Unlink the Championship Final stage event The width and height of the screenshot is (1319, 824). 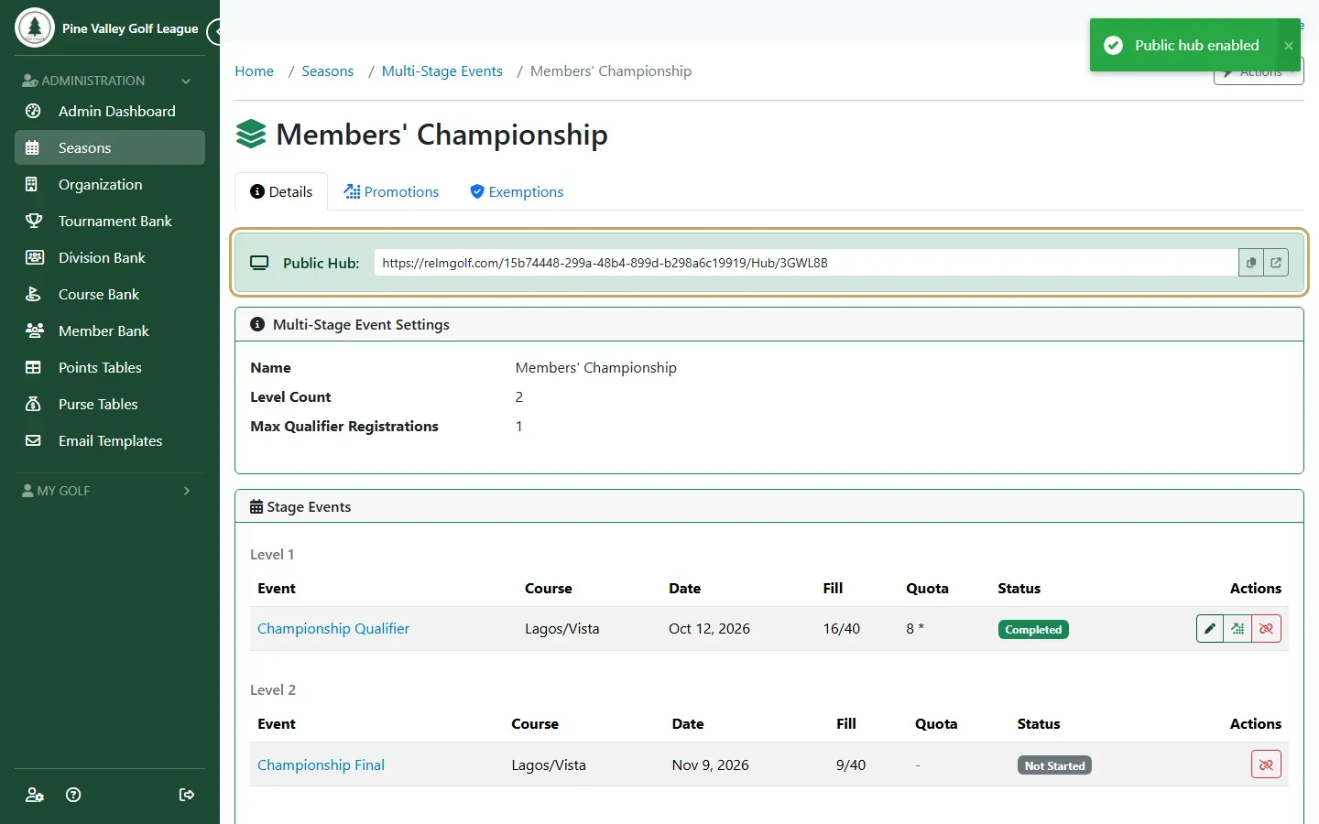click(x=1266, y=764)
